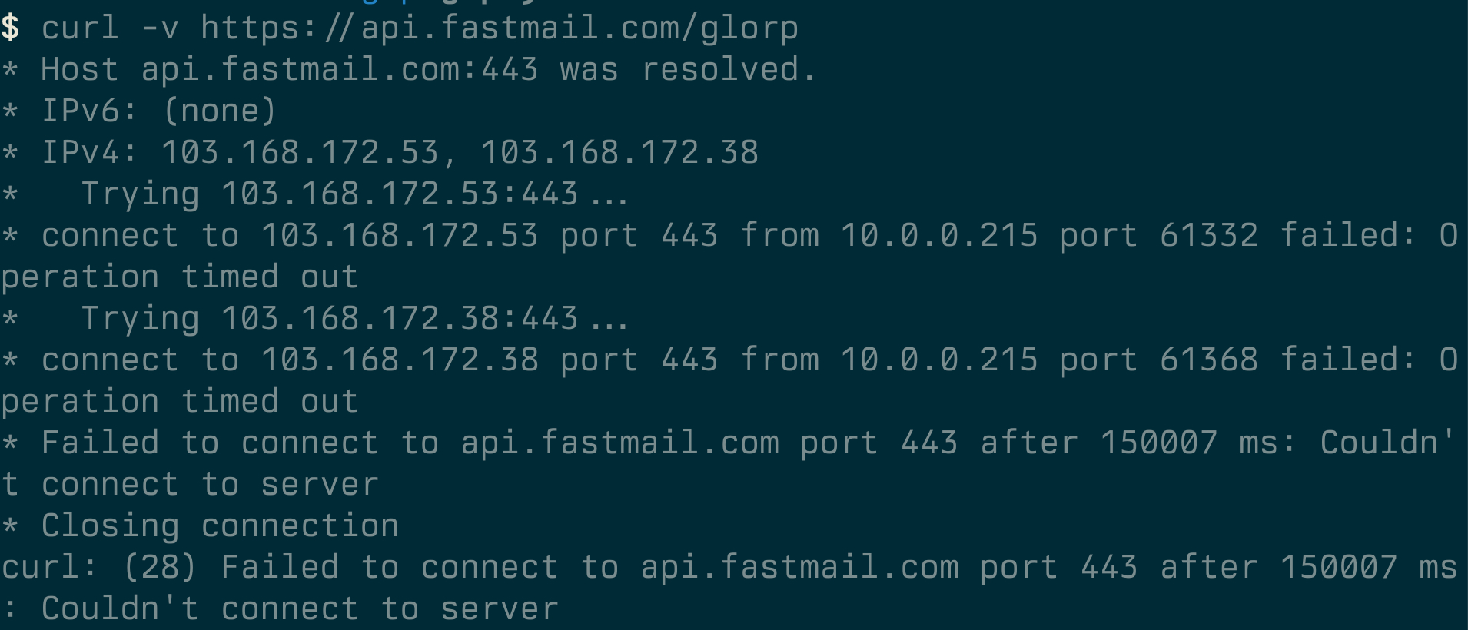Click '(none)' on the IPv6 line
Image resolution: width=1468 pixels, height=630 pixels.
coord(220,111)
